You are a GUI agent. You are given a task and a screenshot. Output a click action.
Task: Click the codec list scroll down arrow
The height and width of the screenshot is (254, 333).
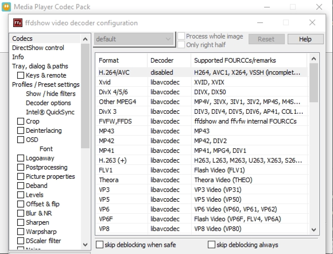pyautogui.click(x=314, y=230)
